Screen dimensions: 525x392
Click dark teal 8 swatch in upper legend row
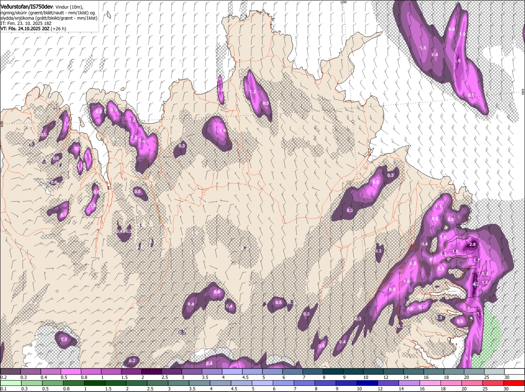[x=333, y=371]
